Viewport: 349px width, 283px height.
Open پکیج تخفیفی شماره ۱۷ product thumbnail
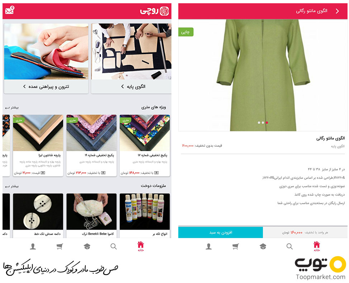pos(145,133)
